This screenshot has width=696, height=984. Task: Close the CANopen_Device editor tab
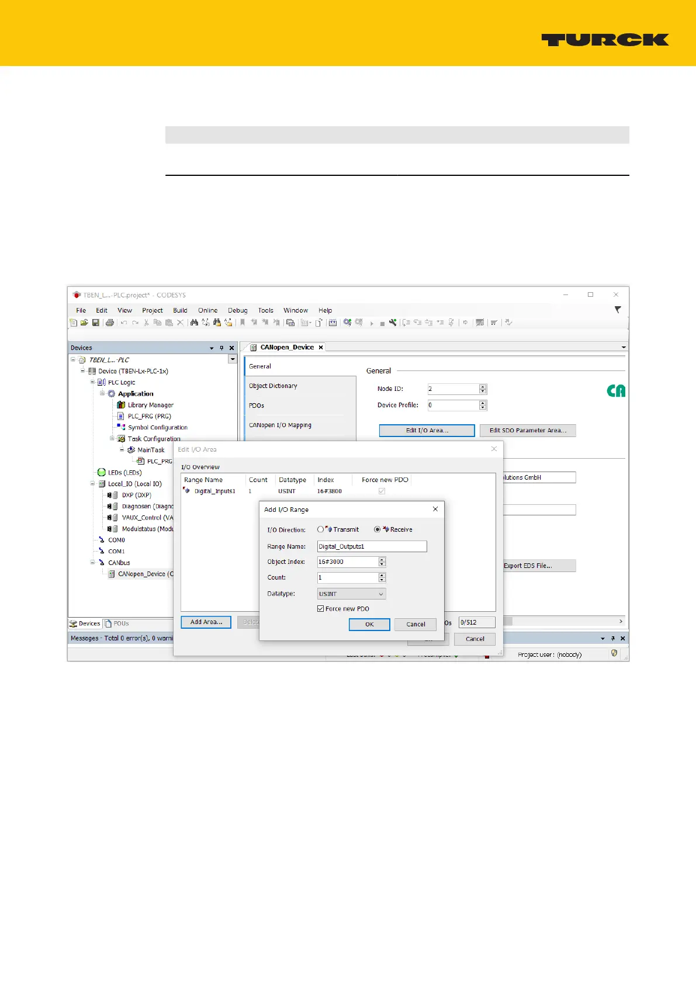pyautogui.click(x=320, y=347)
